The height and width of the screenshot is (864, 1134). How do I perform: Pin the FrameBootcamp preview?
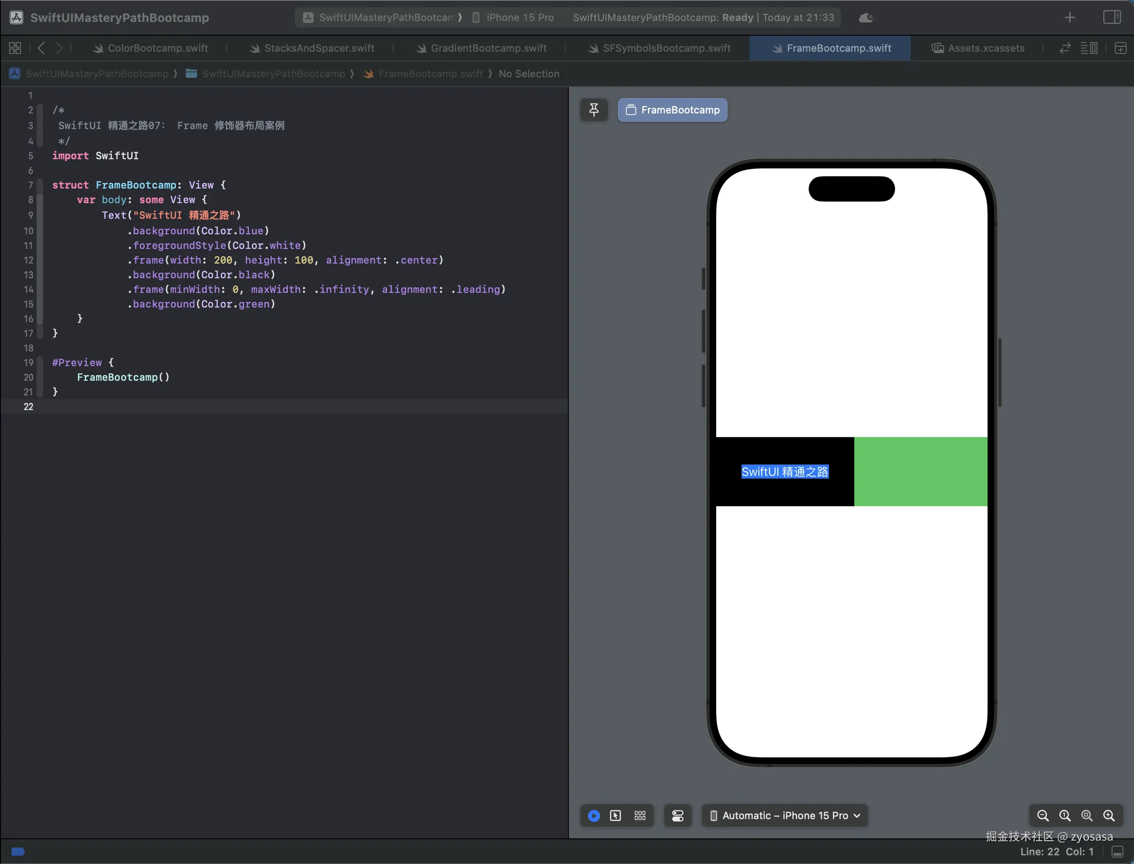[594, 109]
